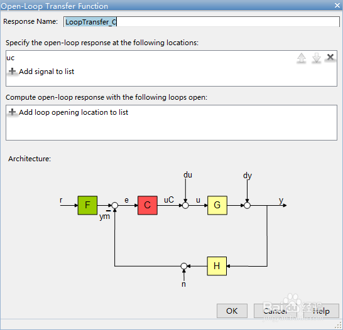This screenshot has width=343, height=330.
Task: Click the yellow H sensor block
Action: (217, 266)
